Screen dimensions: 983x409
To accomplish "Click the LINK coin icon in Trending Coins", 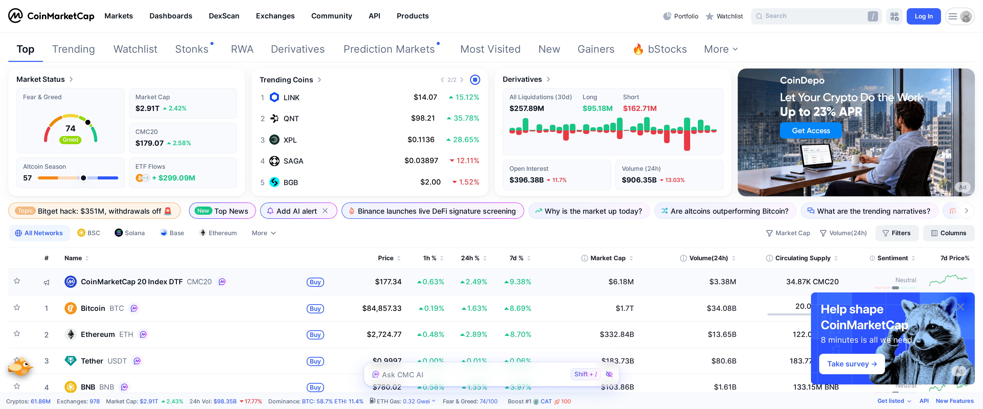I will (274, 97).
